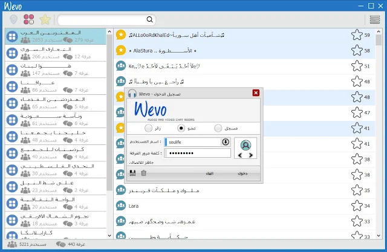Star the room showing 35 users
This screenshot has width=387, height=252.
357,190
